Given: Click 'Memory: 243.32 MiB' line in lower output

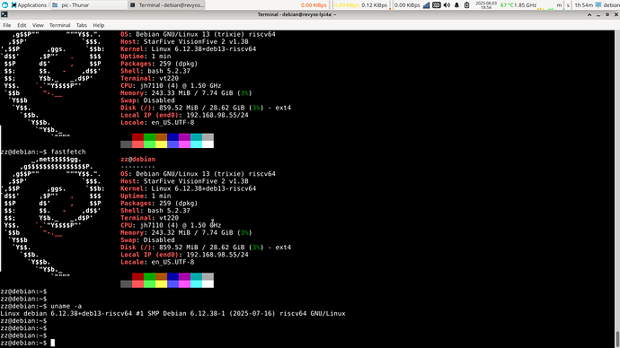Looking at the screenshot, I should [186, 233].
